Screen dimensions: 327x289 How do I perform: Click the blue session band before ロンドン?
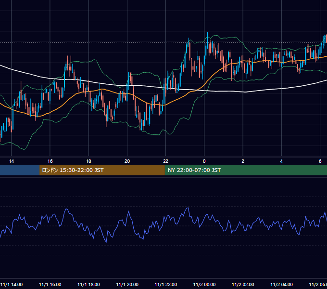coord(20,170)
